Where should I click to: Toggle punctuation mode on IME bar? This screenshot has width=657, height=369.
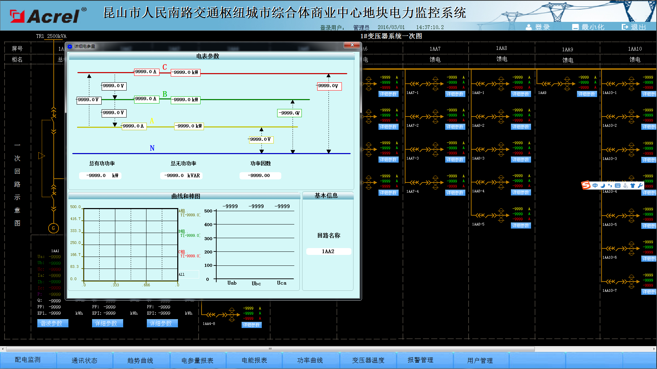coord(610,186)
